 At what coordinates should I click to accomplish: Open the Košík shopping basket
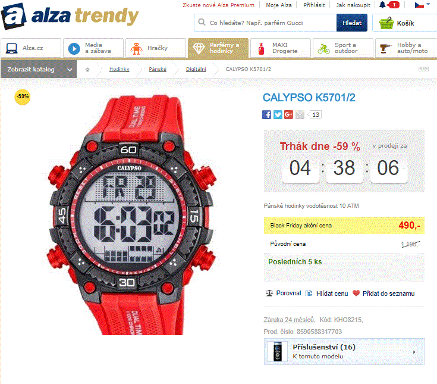[404, 23]
